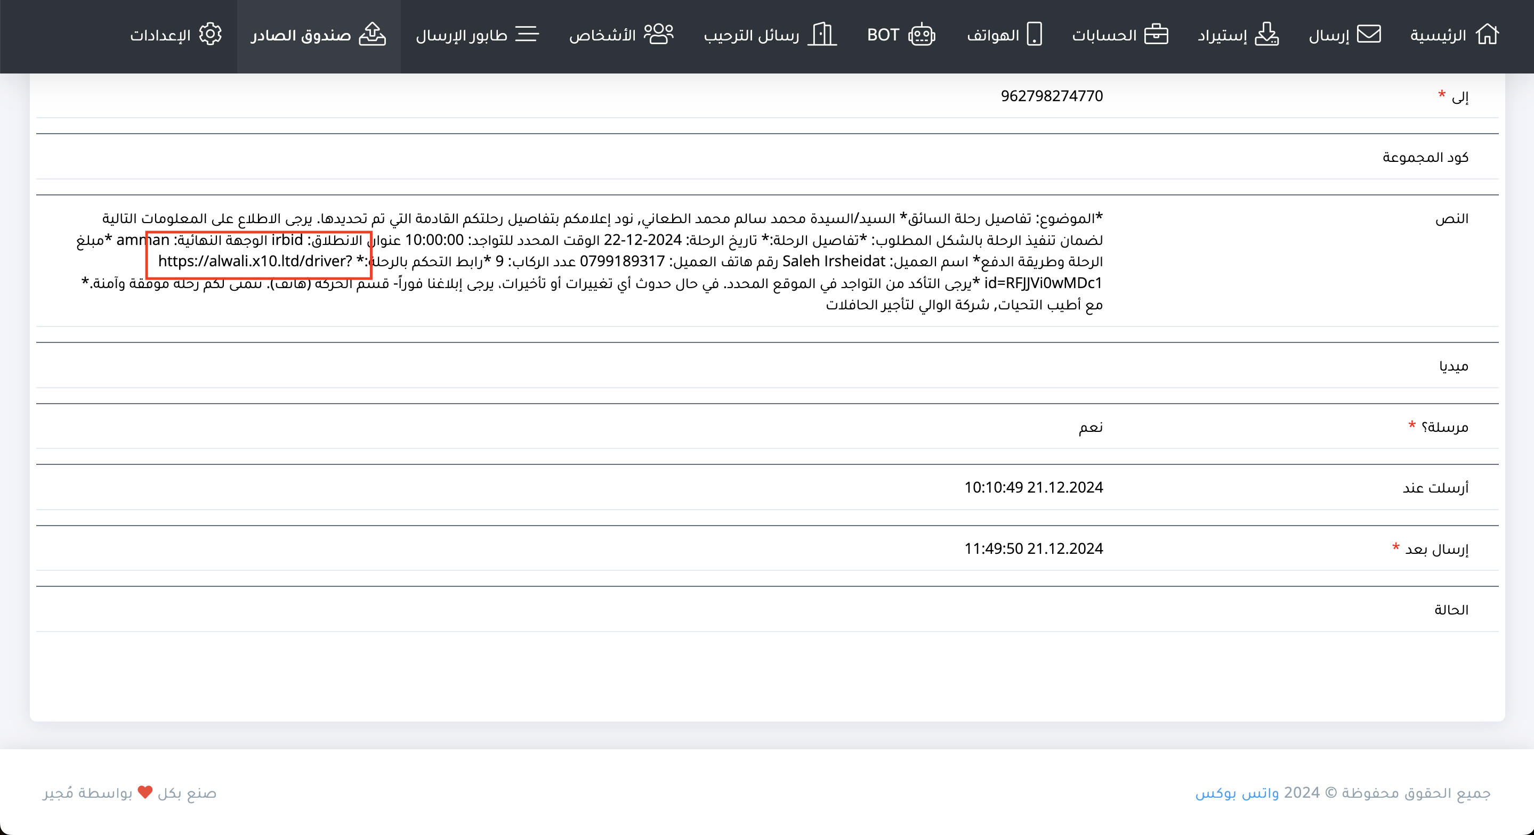Click the outbox tray icon
1534x835 pixels.
point(372,35)
